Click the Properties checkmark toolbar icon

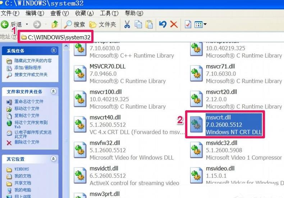pyautogui.click(x=188, y=24)
